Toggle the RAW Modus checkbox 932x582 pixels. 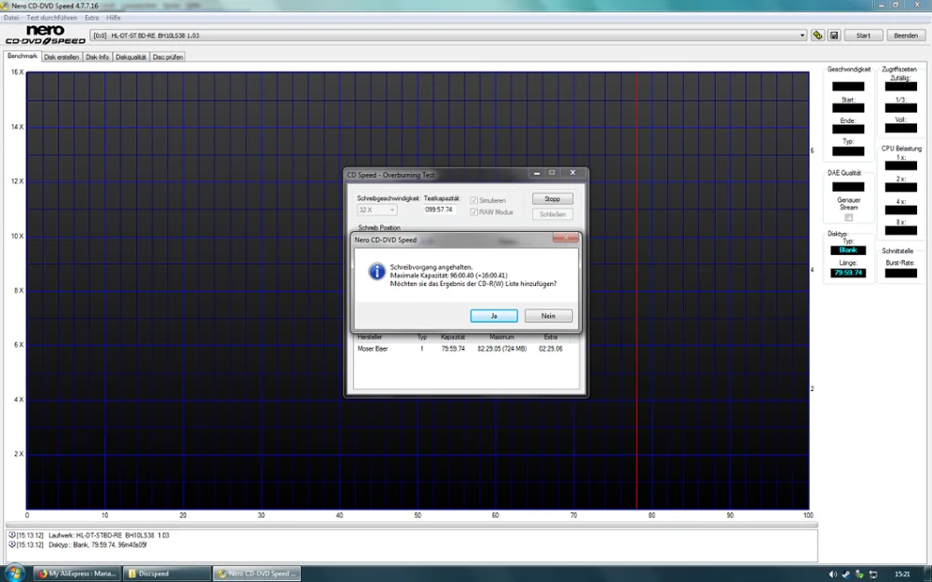pos(473,212)
